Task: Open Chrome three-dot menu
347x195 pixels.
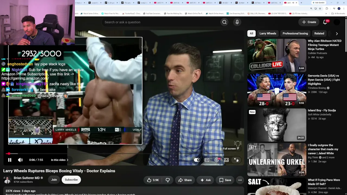Action: pyautogui.click(x=344, y=9)
